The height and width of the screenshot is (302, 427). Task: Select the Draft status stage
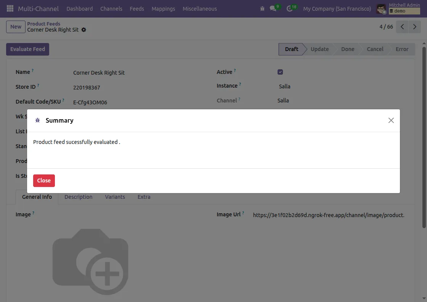291,49
